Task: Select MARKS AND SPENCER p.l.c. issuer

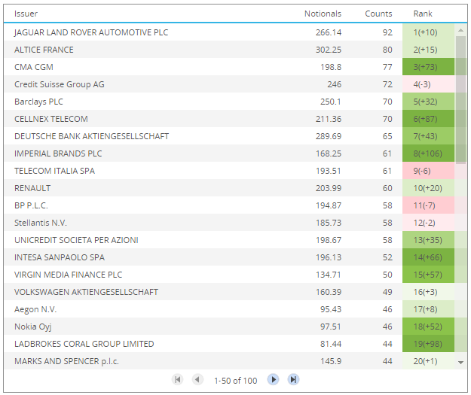Action: point(66,361)
